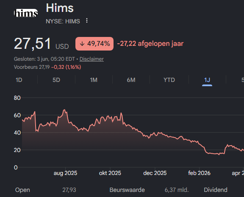This screenshot has width=244, height=197.
Task: Click the Open label
Action: point(22,190)
